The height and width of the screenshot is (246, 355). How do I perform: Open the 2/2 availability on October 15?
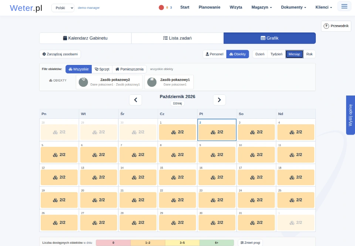(177, 177)
